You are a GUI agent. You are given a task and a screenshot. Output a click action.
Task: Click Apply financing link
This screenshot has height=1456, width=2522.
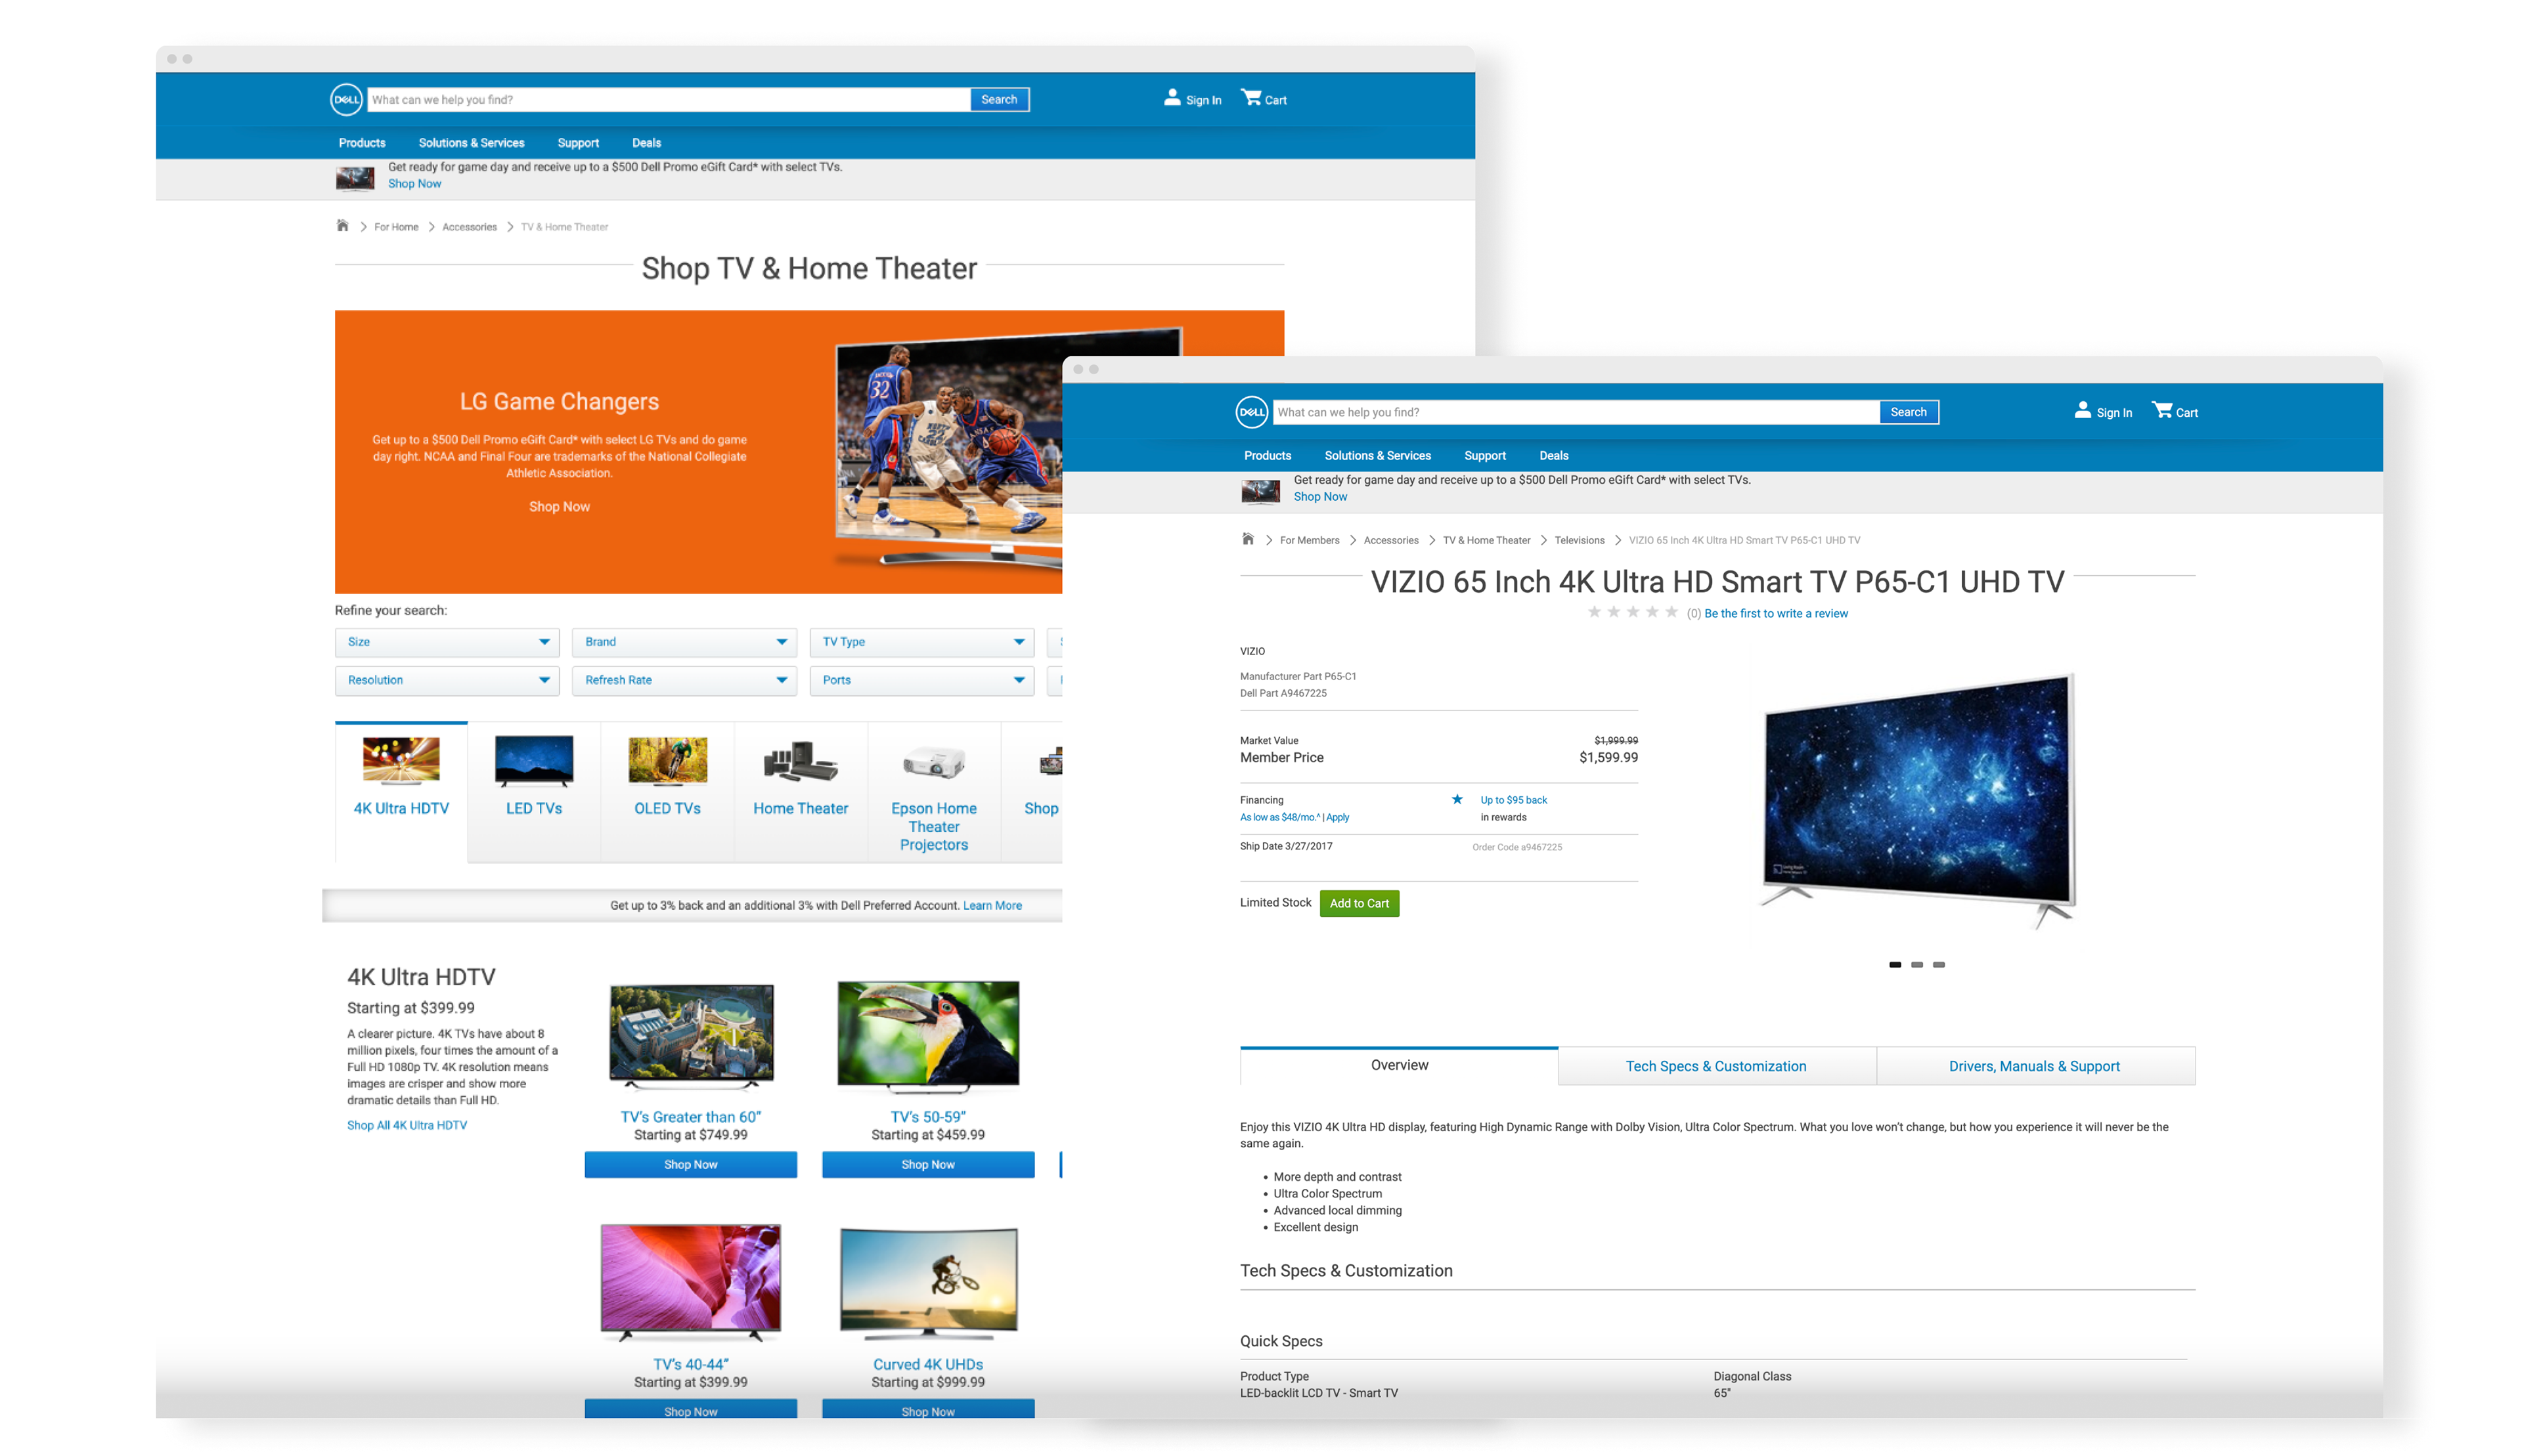tap(1338, 817)
